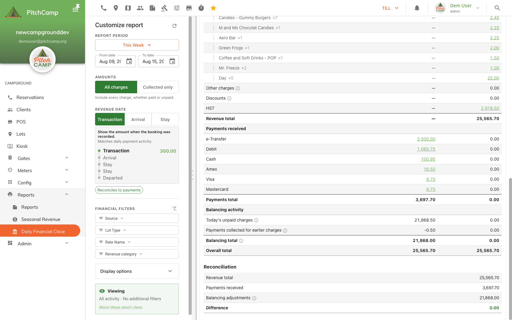Clear filters icon next to Financial Filters
The image size is (512, 320).
pos(174,208)
